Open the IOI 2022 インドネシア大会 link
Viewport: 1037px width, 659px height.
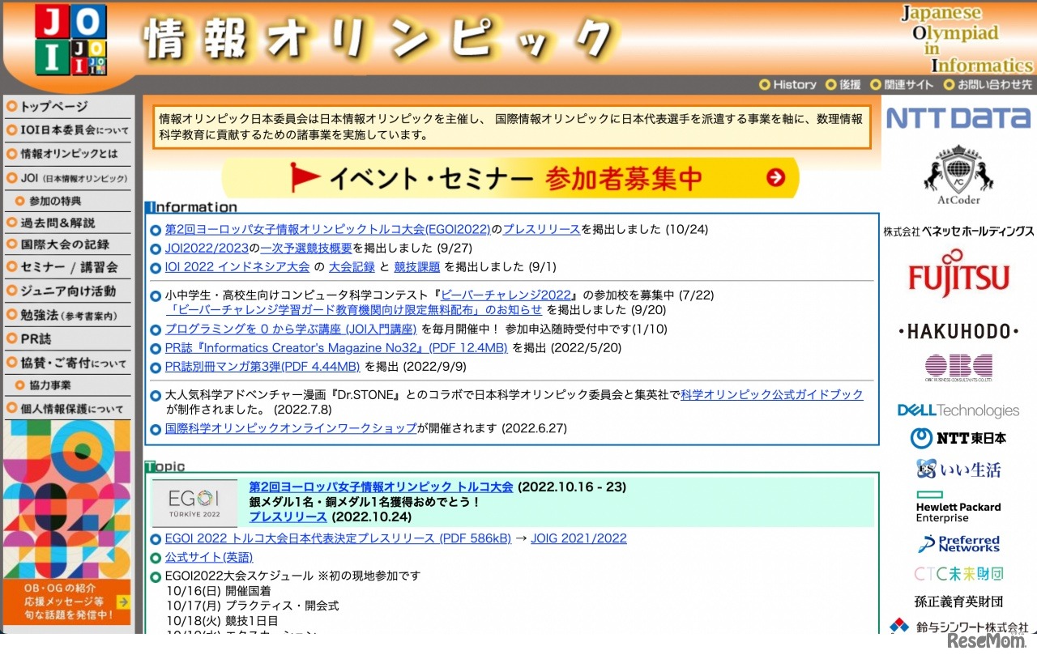[x=237, y=266]
